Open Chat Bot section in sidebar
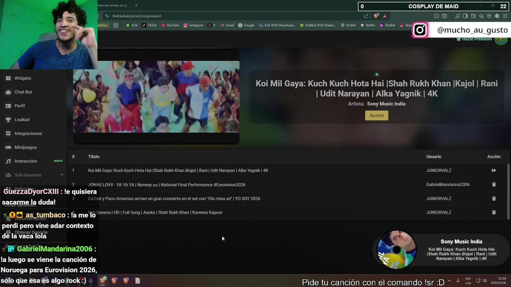 click(23, 92)
